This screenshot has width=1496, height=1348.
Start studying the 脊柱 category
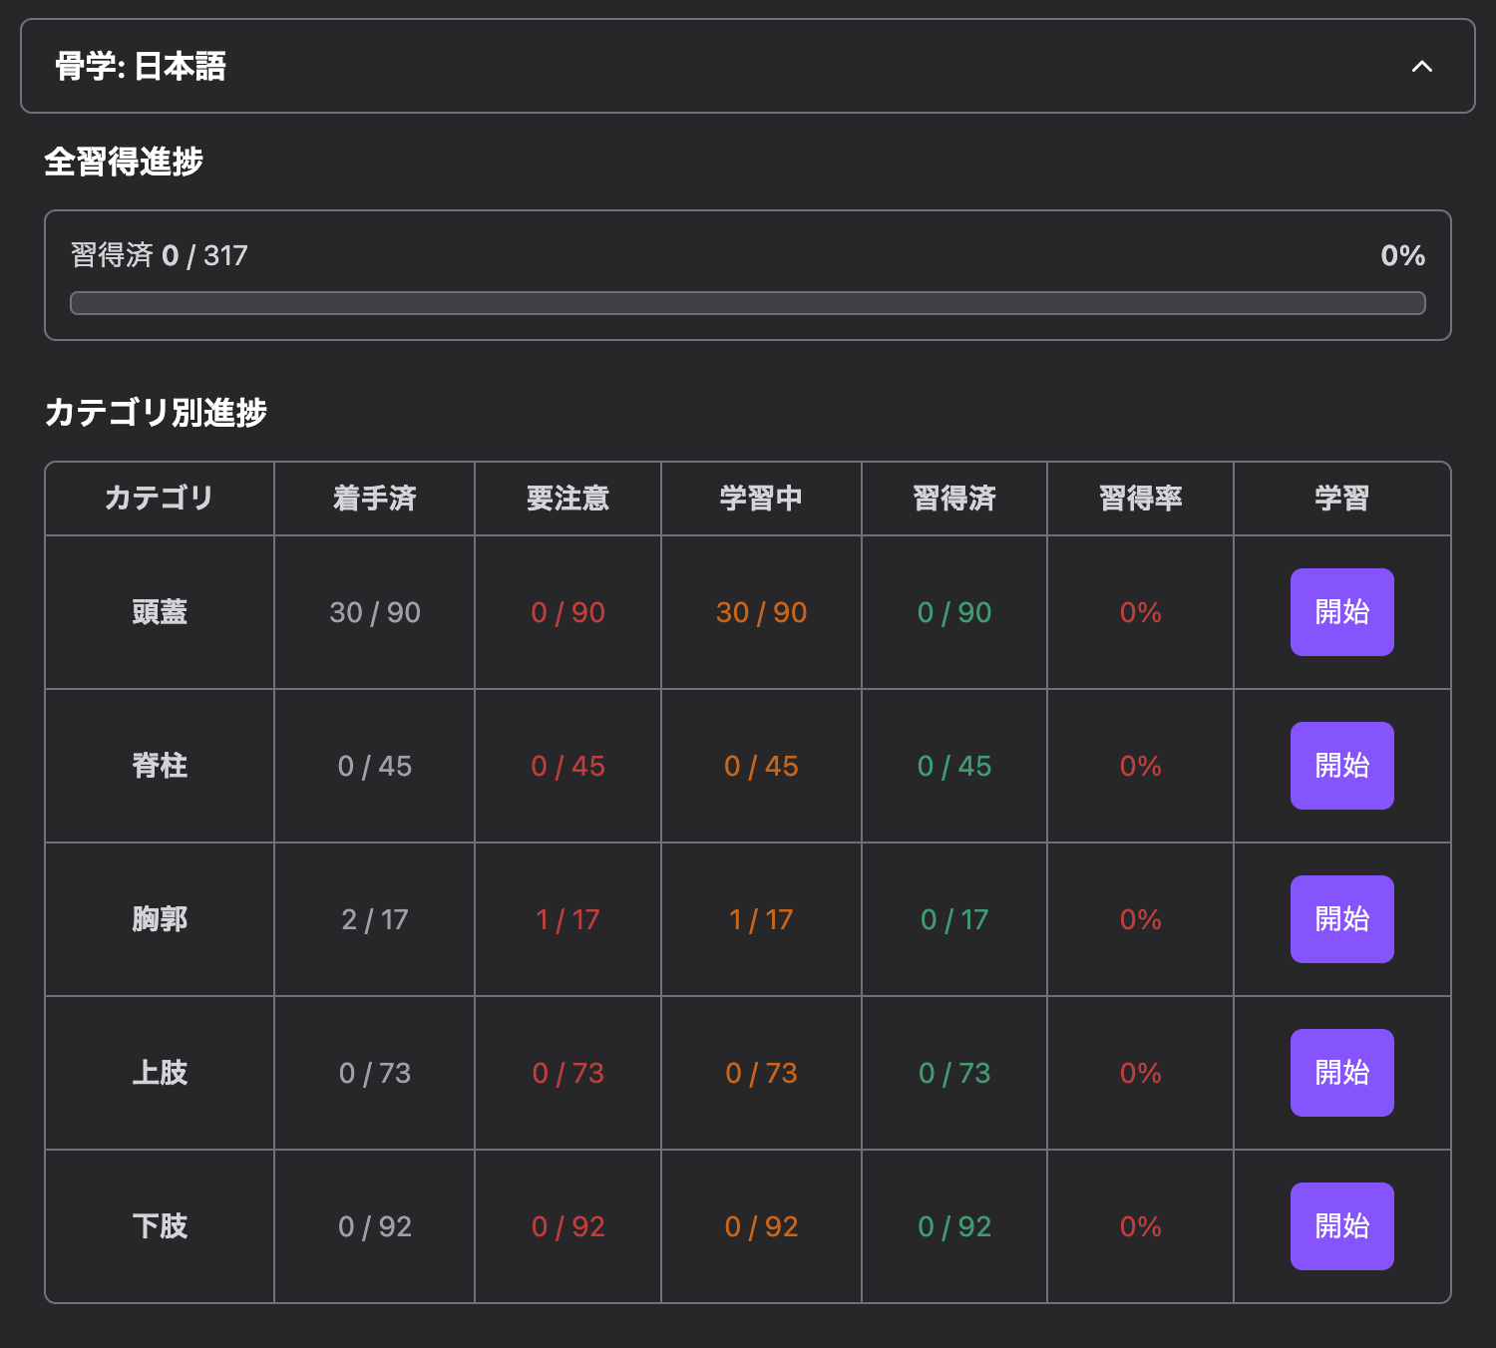point(1342,766)
